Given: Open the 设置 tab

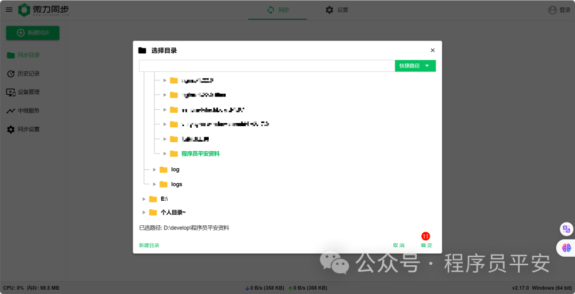Looking at the screenshot, I should (336, 10).
